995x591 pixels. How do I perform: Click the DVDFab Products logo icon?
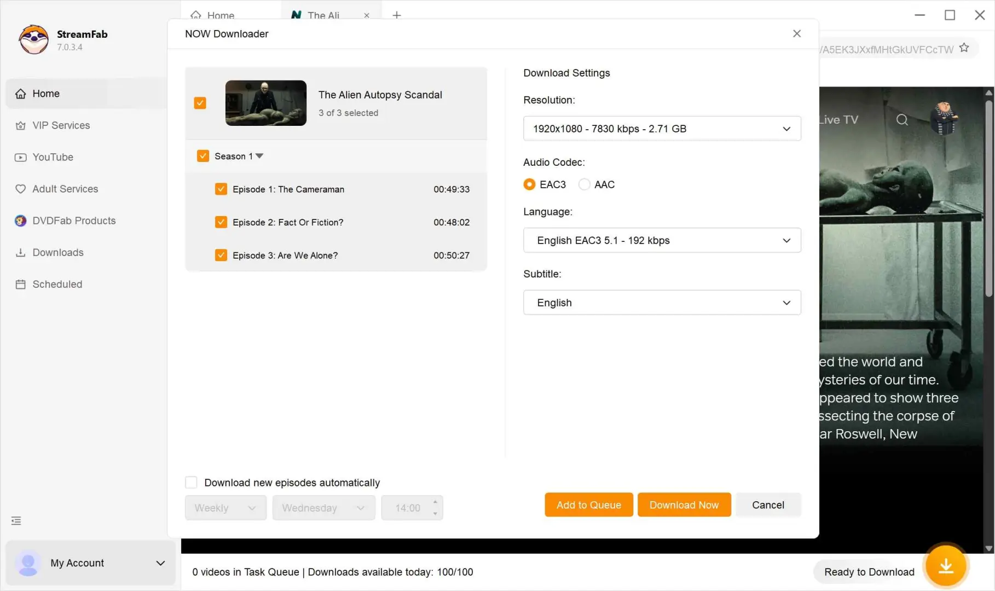pos(20,221)
